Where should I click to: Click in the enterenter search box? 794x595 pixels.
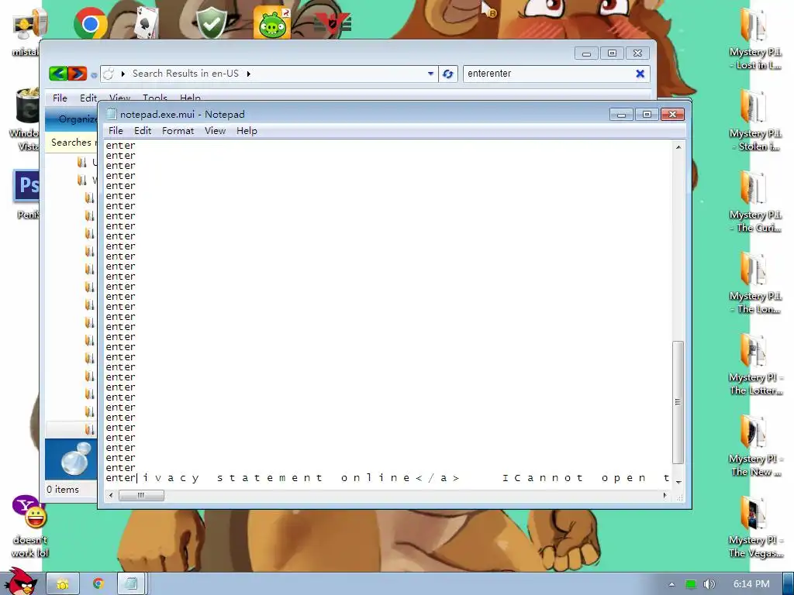(548, 74)
